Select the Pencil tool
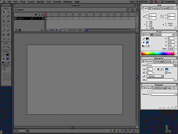 point(4,30)
